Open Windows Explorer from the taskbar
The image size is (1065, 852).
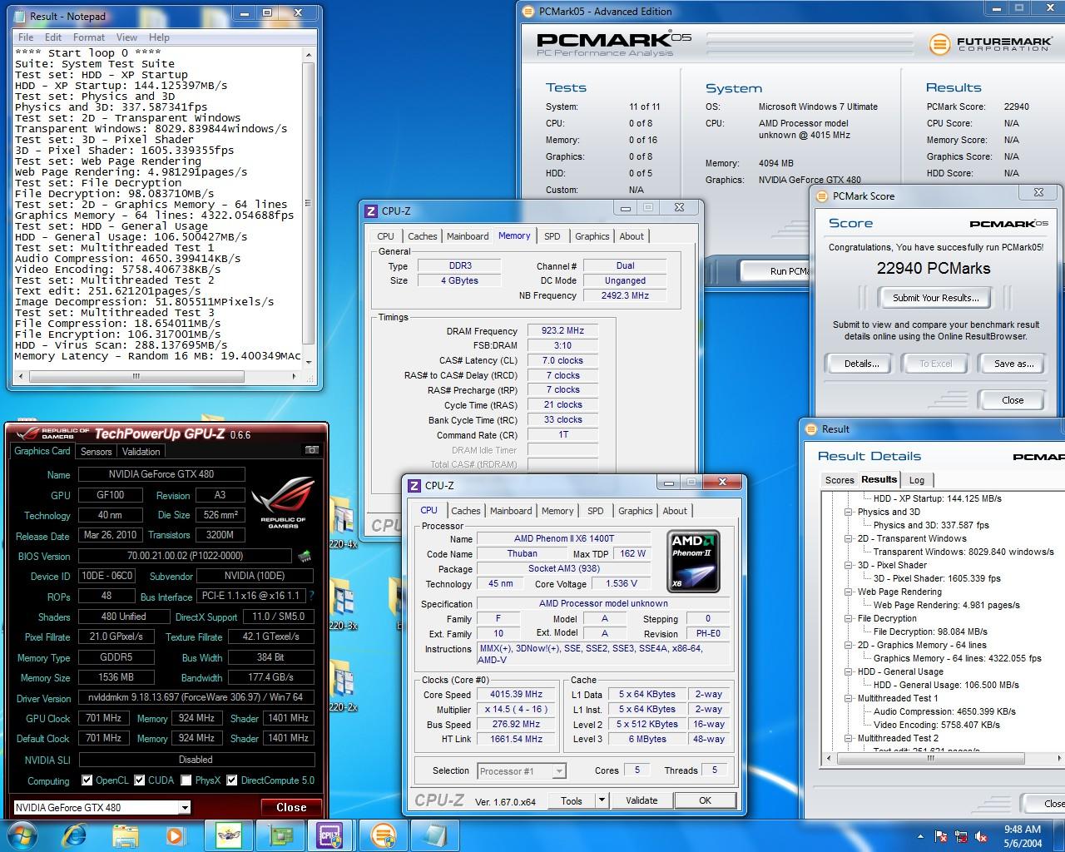125,835
